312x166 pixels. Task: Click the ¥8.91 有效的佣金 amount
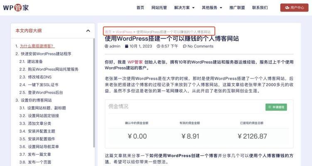tap(190, 137)
